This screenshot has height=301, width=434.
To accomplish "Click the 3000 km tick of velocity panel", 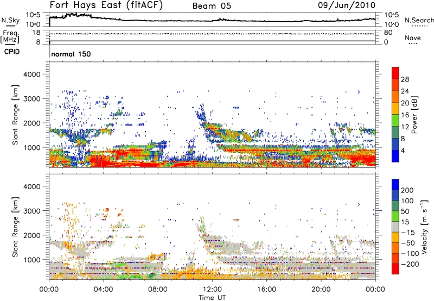I will pyautogui.click(x=32, y=211).
